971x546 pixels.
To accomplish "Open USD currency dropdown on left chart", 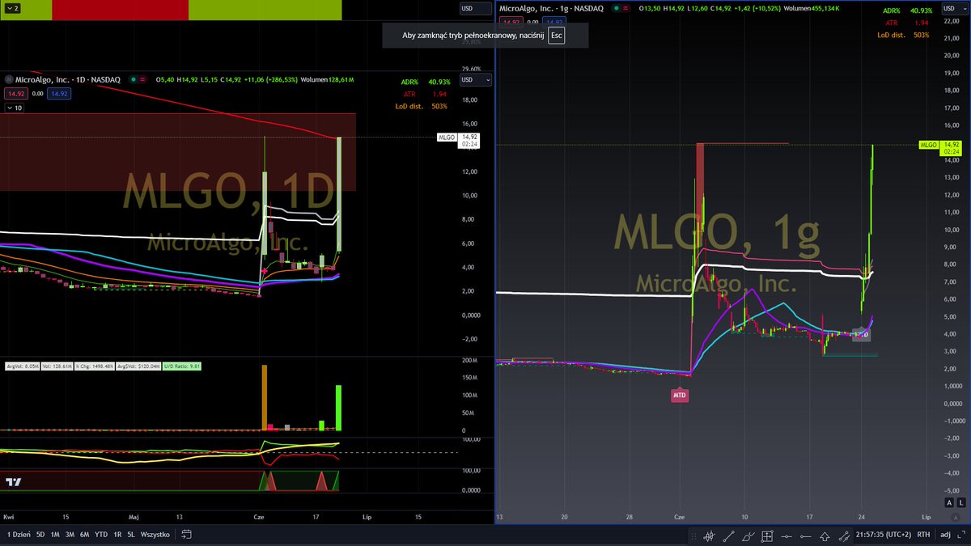I will (475, 80).
